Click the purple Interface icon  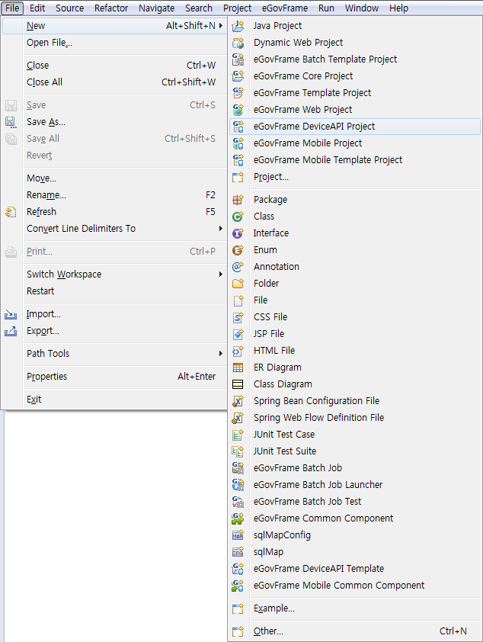(x=238, y=233)
